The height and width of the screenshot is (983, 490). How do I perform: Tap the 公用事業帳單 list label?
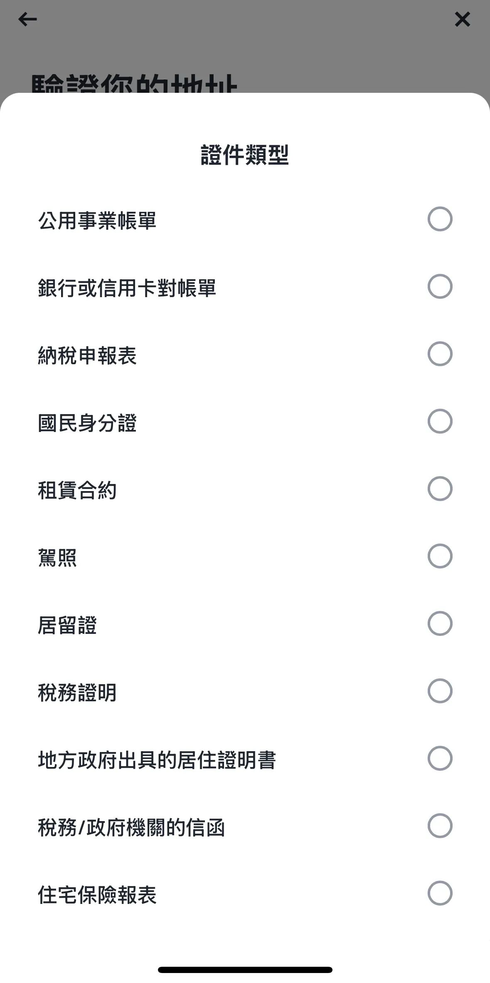[97, 220]
